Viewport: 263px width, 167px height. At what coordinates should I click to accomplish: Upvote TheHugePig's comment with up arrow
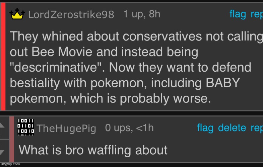point(3,128)
